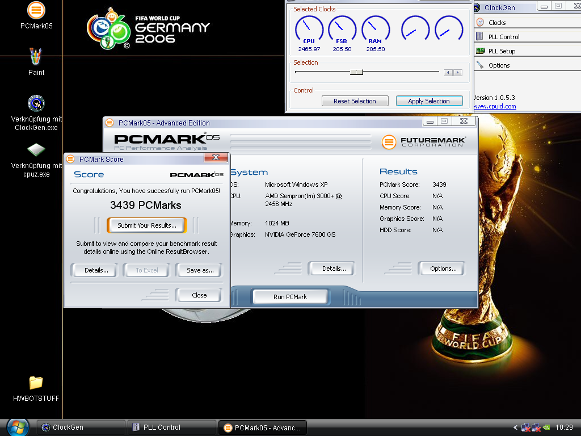Click the fourth unlabeled gauge in ClockGen
The image size is (581, 436).
(x=415, y=28)
